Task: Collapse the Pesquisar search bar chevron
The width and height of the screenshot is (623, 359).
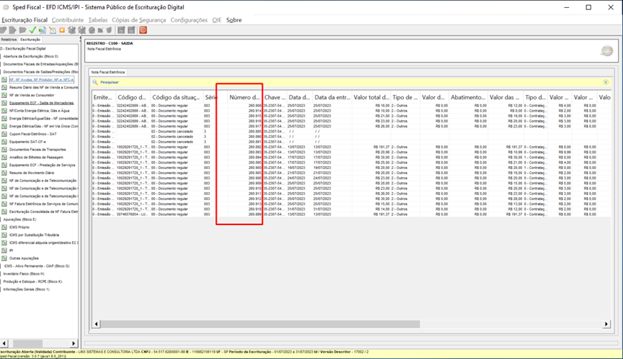Action: pyautogui.click(x=606, y=82)
